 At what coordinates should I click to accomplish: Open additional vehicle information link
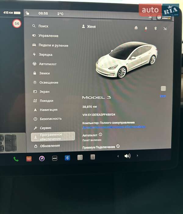pos(114,127)
